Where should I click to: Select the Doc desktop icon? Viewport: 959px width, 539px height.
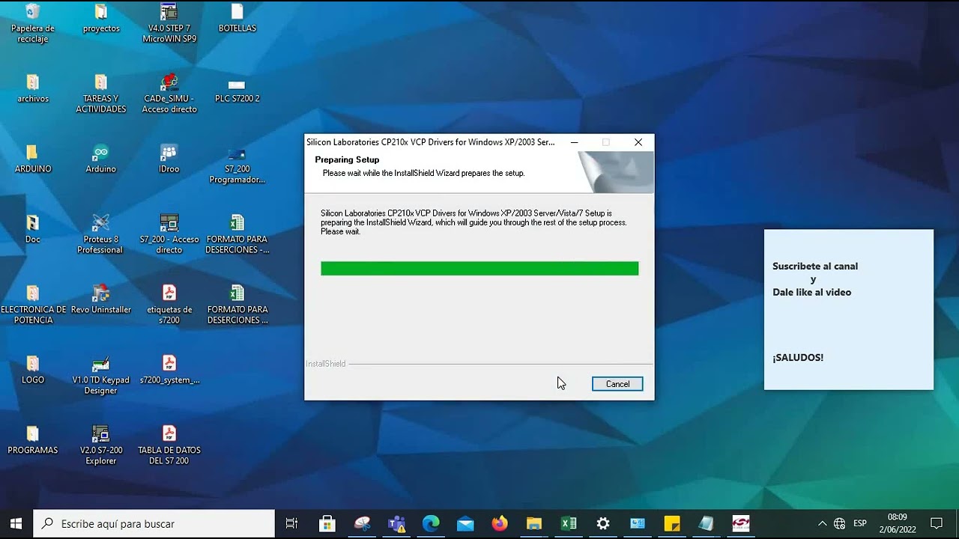point(33,229)
